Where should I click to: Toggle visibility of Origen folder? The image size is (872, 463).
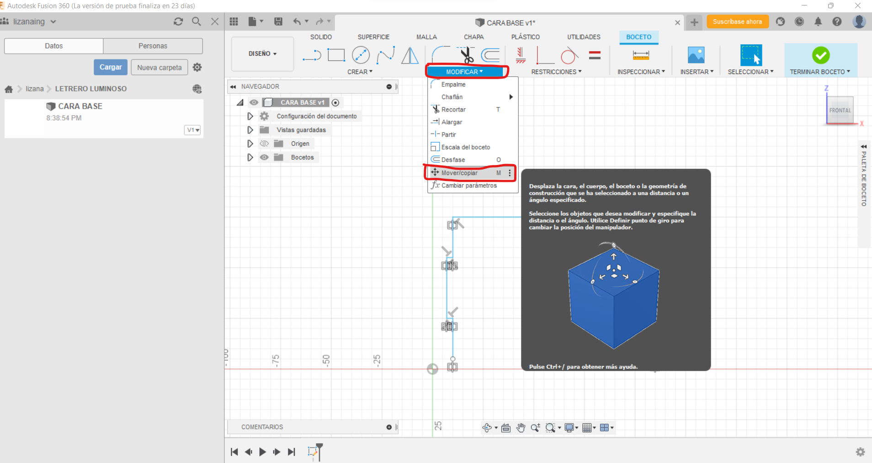(264, 144)
